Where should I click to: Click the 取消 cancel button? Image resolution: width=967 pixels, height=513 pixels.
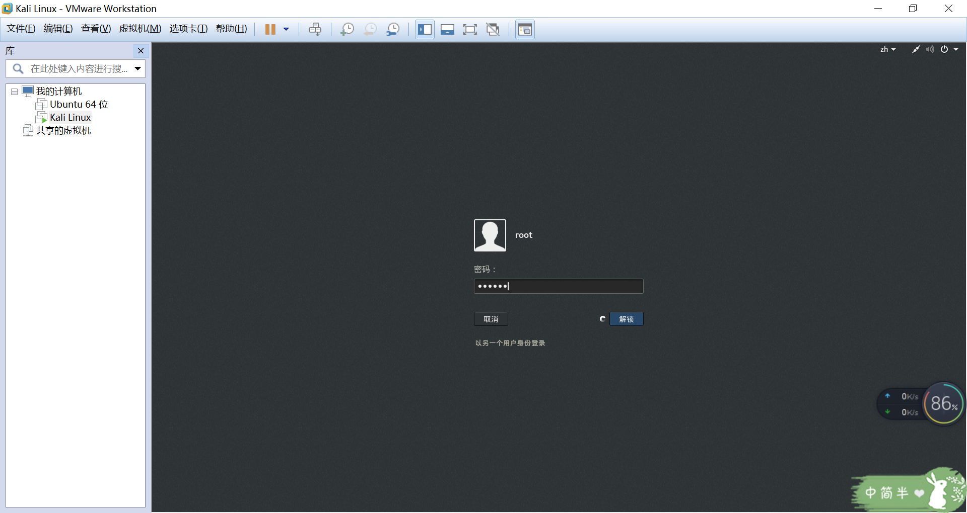tap(491, 319)
